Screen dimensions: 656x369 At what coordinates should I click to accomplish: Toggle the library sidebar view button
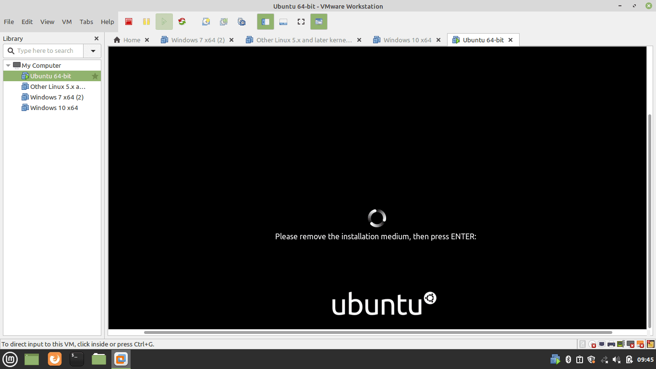tap(266, 22)
